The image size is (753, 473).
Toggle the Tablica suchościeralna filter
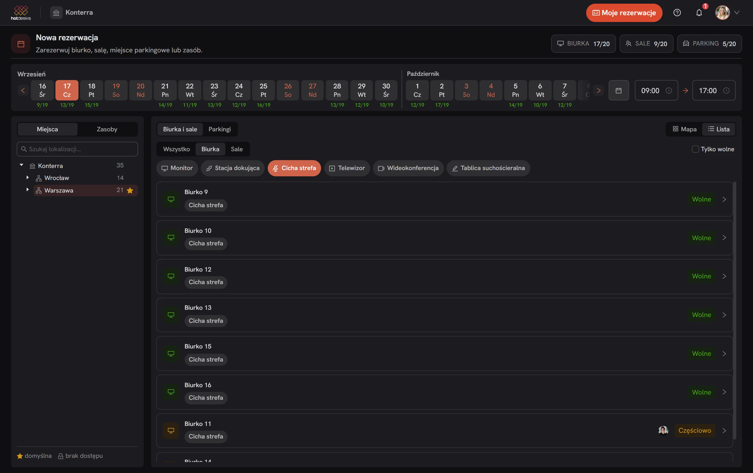point(488,168)
